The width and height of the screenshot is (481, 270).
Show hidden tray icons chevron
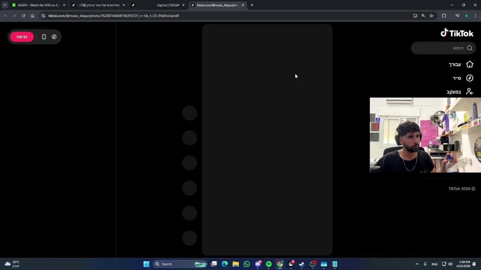[417, 264]
